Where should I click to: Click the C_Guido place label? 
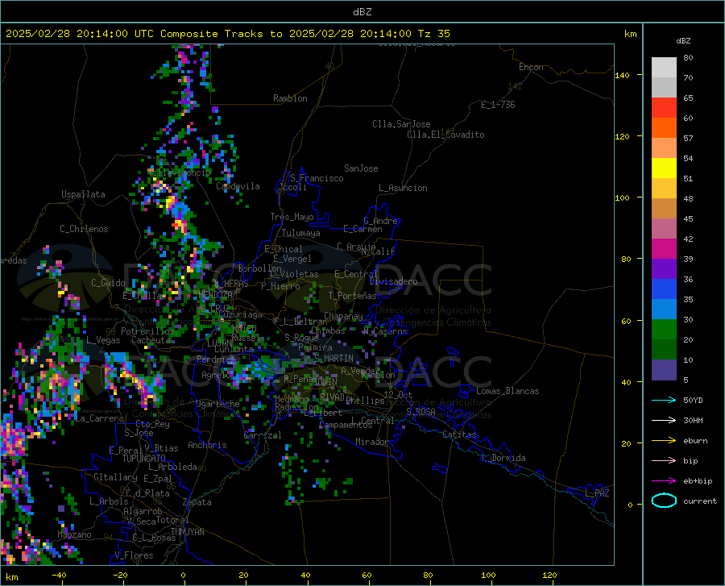pyautogui.click(x=108, y=283)
